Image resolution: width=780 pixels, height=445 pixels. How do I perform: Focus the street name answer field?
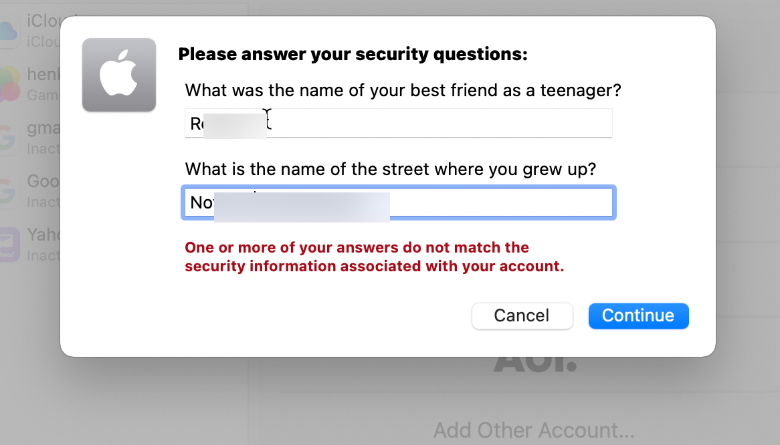pos(399,202)
